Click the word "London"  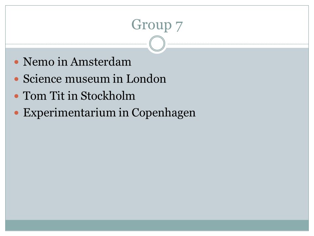click(x=146, y=79)
